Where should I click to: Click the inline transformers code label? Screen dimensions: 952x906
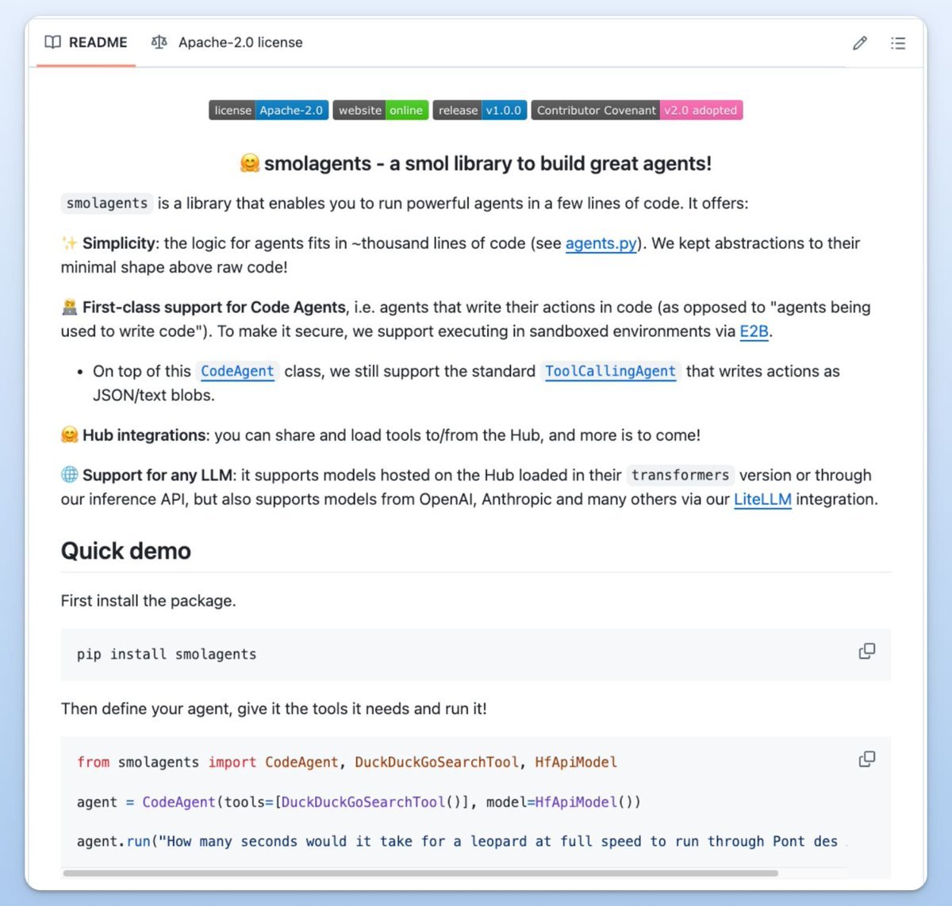tap(680, 475)
